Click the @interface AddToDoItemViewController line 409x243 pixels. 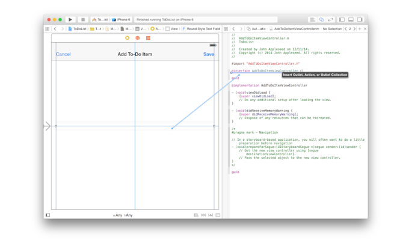pyautogui.click(x=268, y=71)
